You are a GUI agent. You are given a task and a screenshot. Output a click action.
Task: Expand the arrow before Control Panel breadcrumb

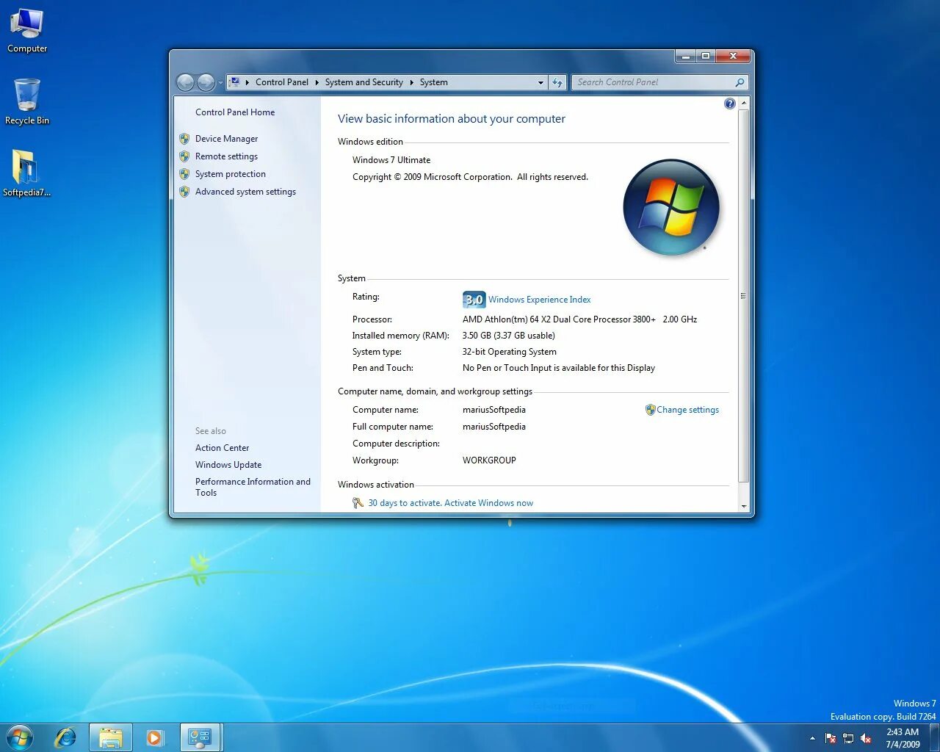click(x=247, y=82)
